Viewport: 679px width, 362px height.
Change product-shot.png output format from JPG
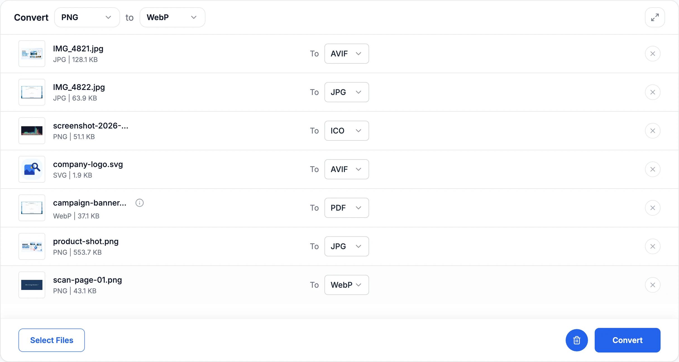(x=347, y=246)
